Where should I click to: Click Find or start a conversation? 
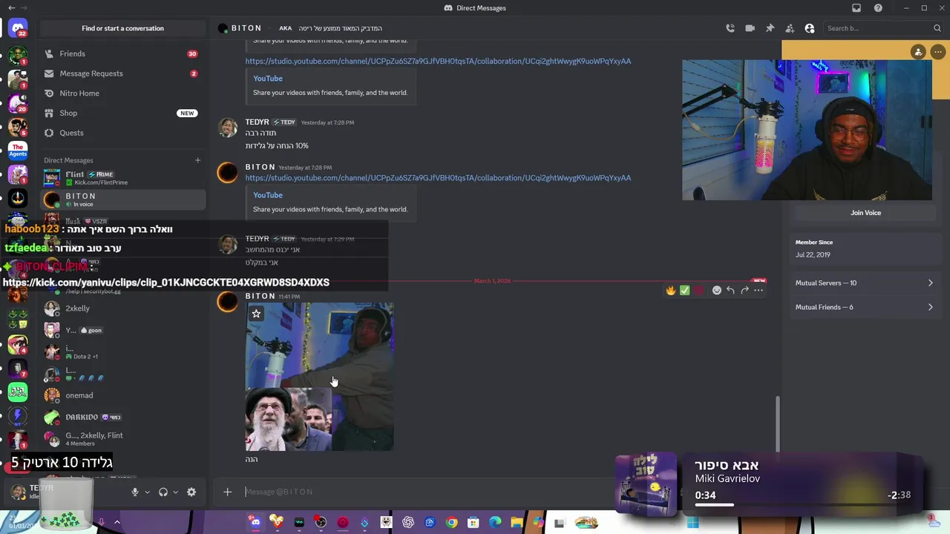122,28
